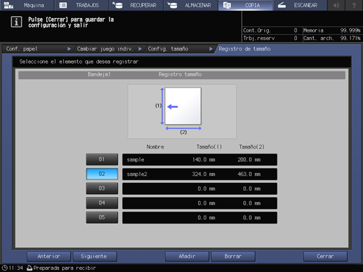363x272 pixels.
Task: Click the empty entry row for slot 04
Action: click(199, 203)
